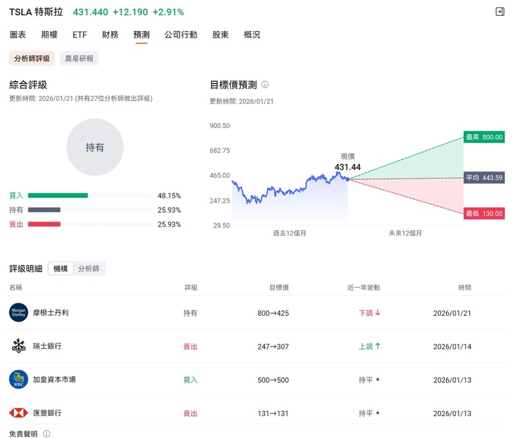The image size is (514, 439).
Task: Click the 持平 diamond marker in 匯豐銀行 row
Action: click(378, 413)
